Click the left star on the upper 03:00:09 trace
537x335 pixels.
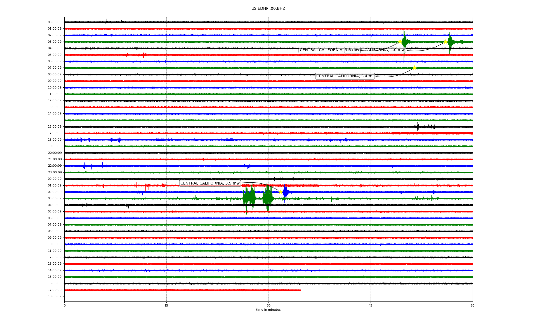coord(400,42)
